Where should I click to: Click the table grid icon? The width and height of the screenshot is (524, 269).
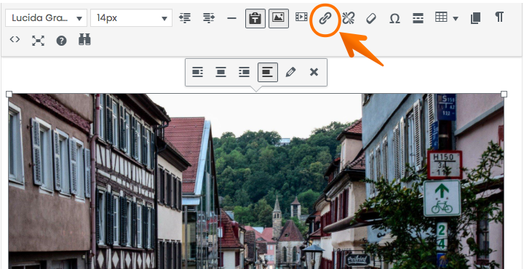(x=441, y=17)
